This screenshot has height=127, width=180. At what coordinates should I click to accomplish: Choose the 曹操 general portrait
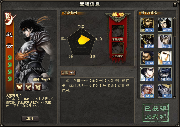147,25
